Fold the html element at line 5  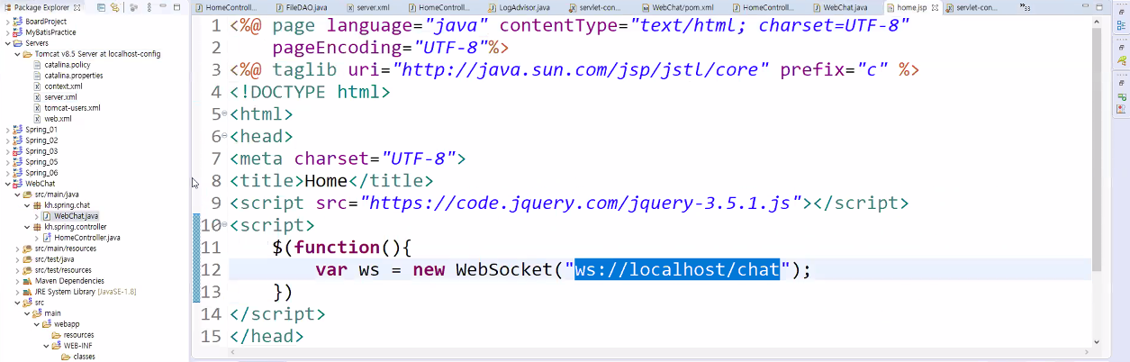click(x=224, y=114)
